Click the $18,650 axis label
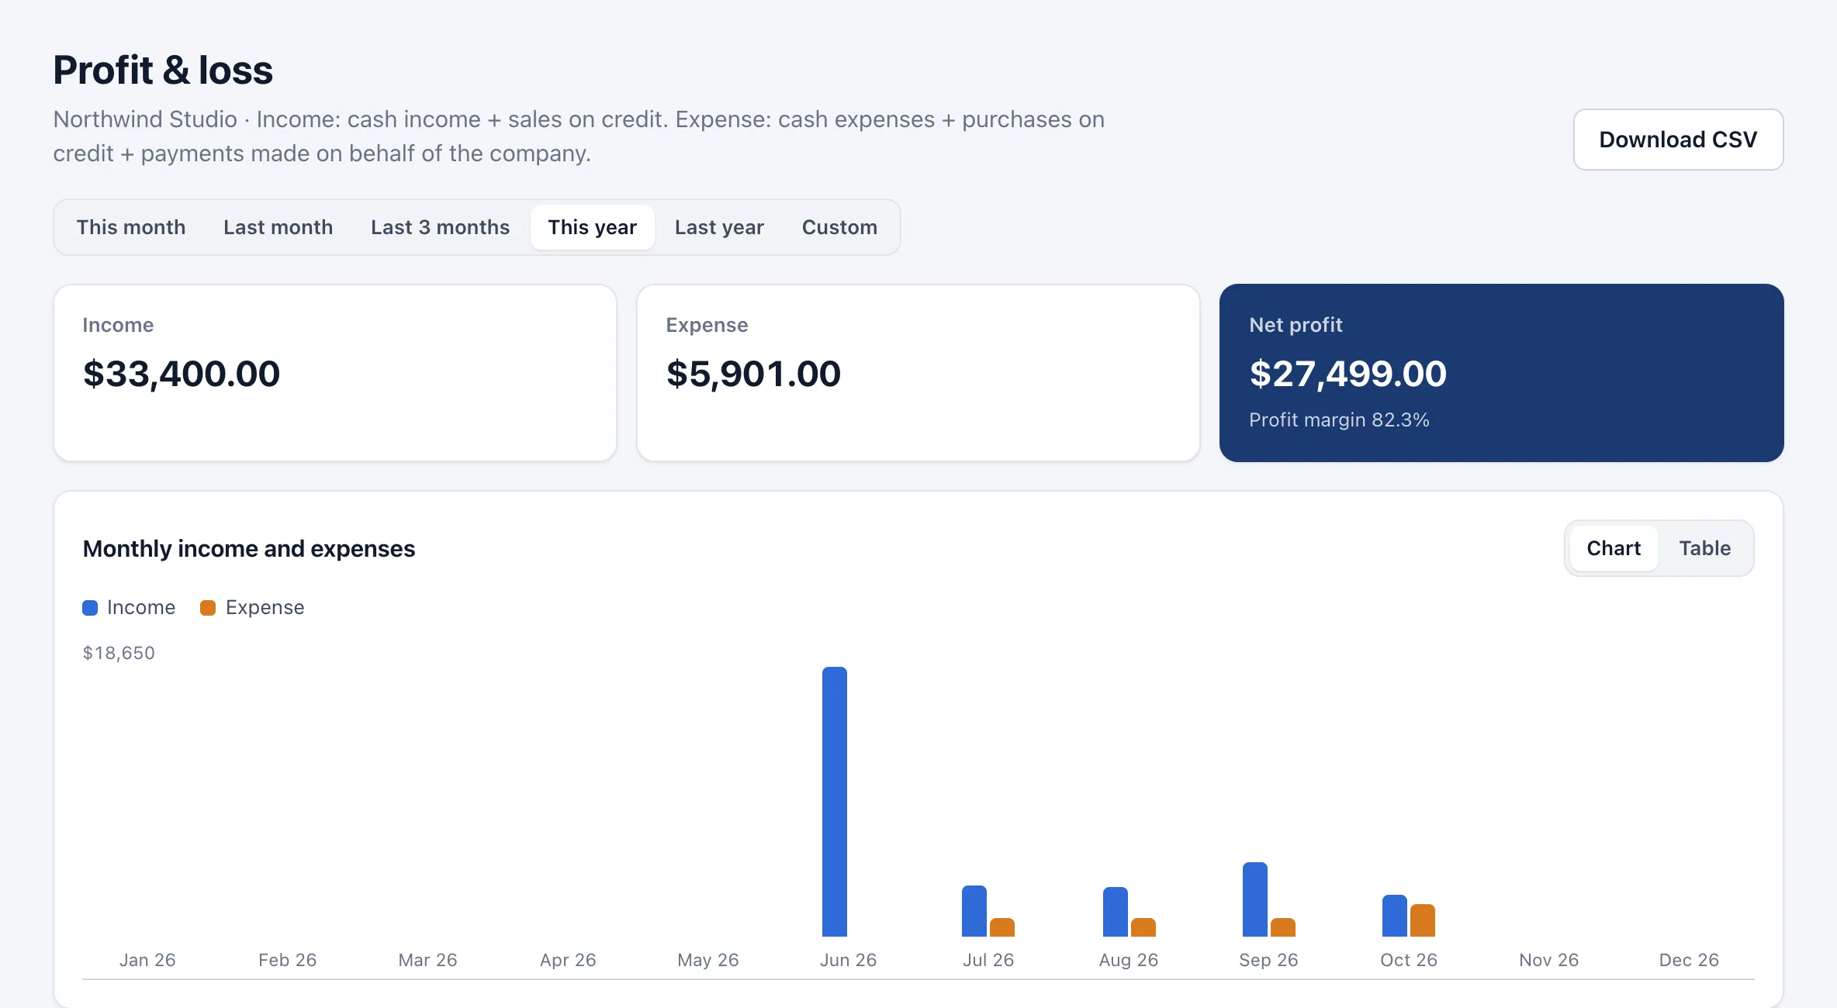This screenshot has height=1008, width=1837. tap(119, 653)
